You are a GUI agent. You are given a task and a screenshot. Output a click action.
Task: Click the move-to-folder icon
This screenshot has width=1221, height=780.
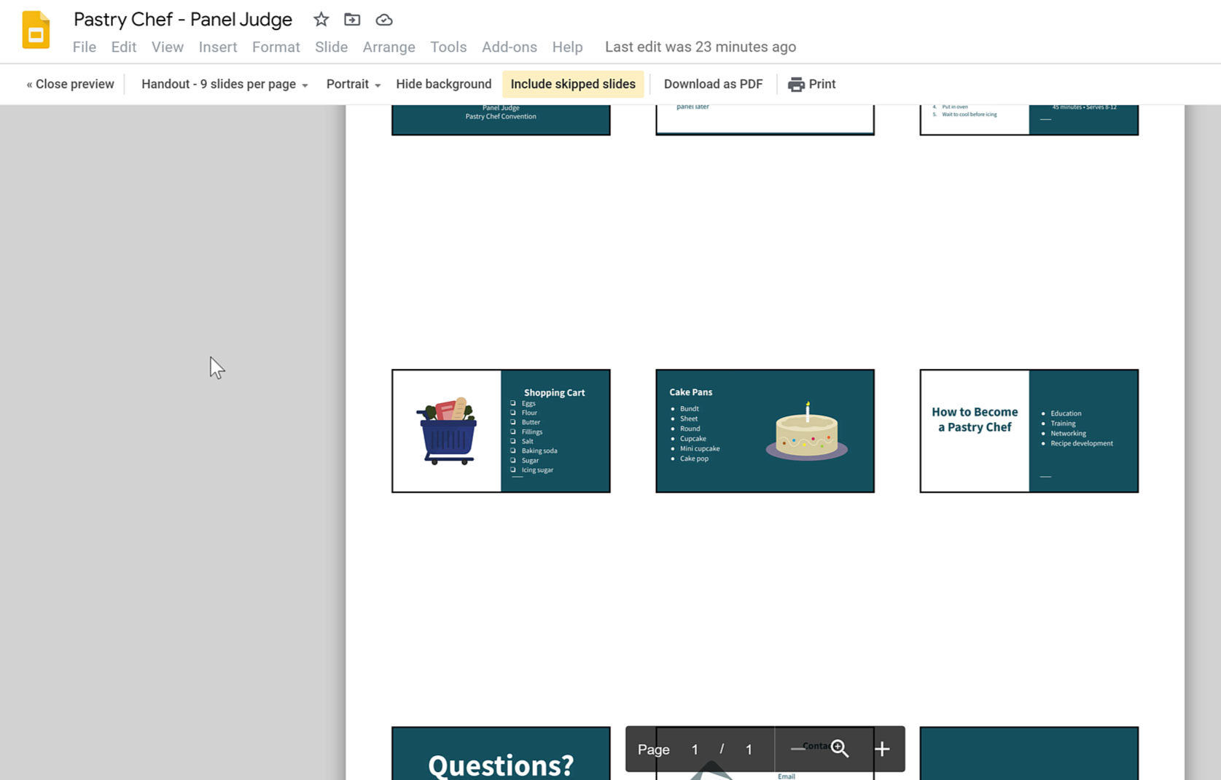[x=352, y=20]
